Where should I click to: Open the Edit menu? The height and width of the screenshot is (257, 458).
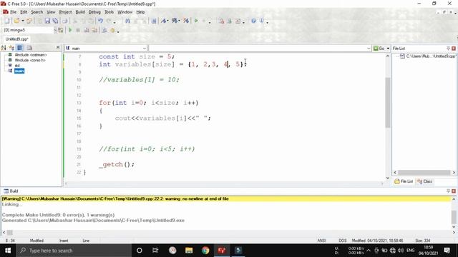24,12
